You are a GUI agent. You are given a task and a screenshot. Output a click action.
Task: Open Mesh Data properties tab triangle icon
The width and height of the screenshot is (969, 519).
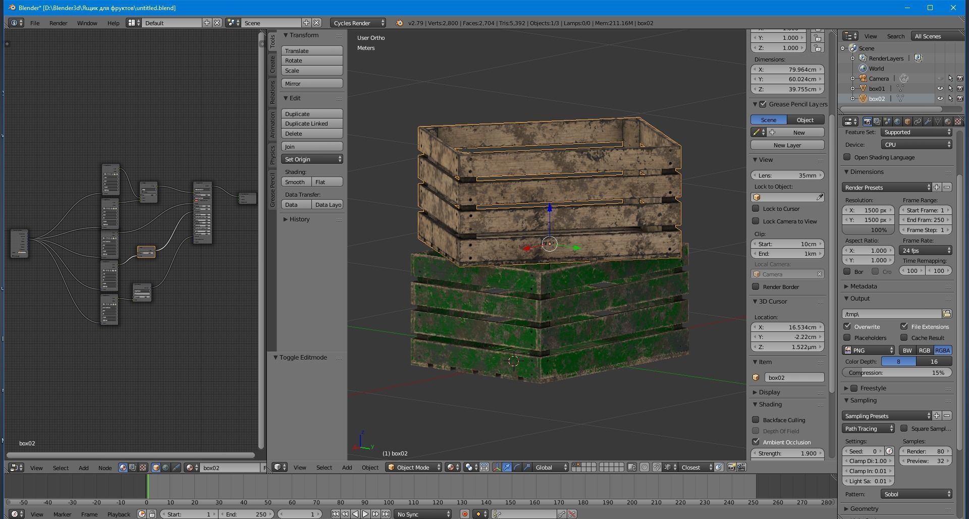click(938, 122)
